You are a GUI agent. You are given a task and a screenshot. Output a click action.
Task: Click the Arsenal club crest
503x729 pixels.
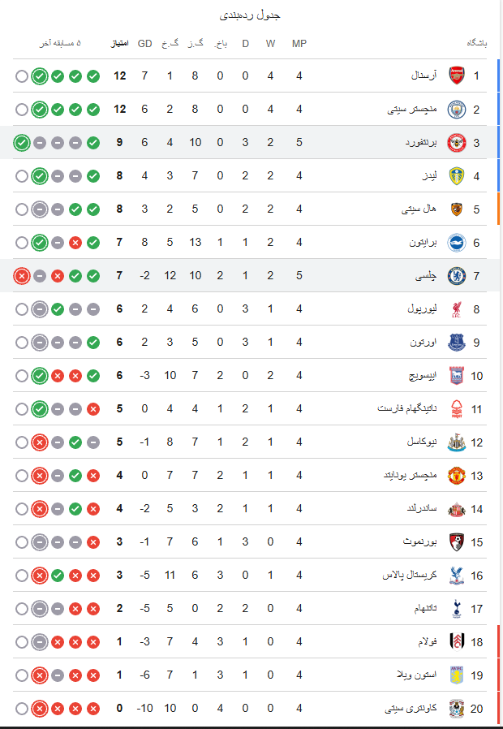(x=457, y=75)
